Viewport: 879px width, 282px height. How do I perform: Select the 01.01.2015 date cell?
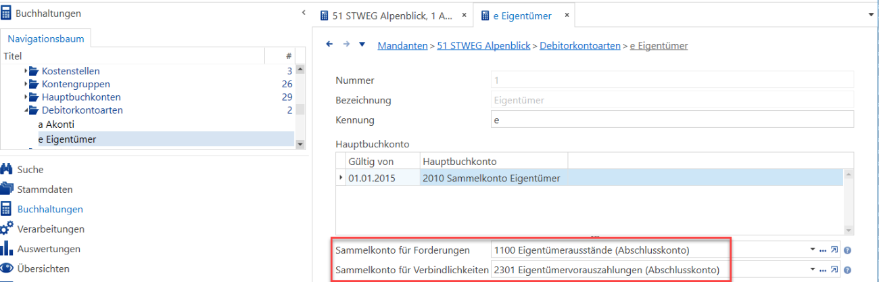point(382,178)
